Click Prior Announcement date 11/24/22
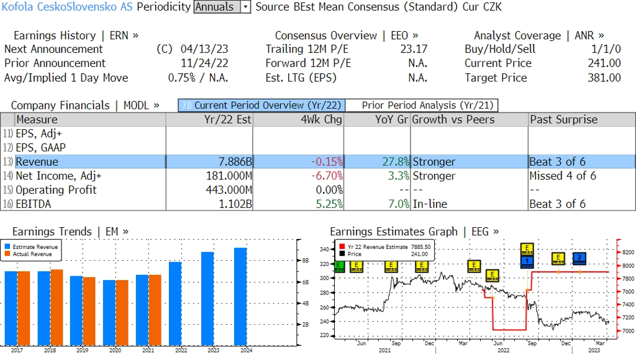The height and width of the screenshot is (357, 636). click(x=204, y=63)
